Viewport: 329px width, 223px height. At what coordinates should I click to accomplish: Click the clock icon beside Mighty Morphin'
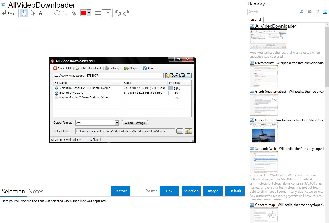[57, 97]
